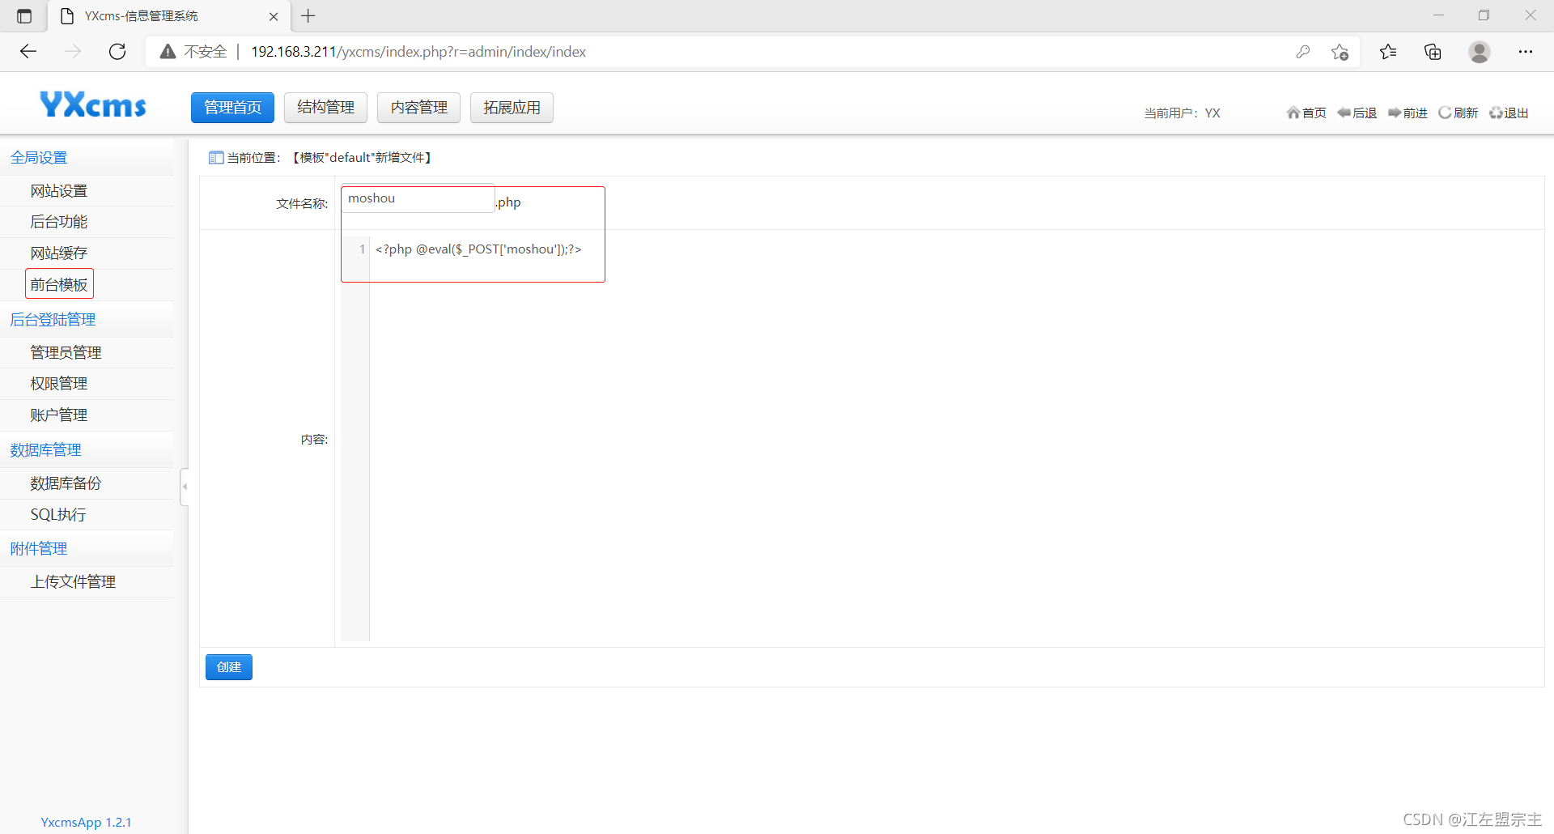The height and width of the screenshot is (834, 1554).
Task: Open the browser profile avatar
Action: 1480,52
